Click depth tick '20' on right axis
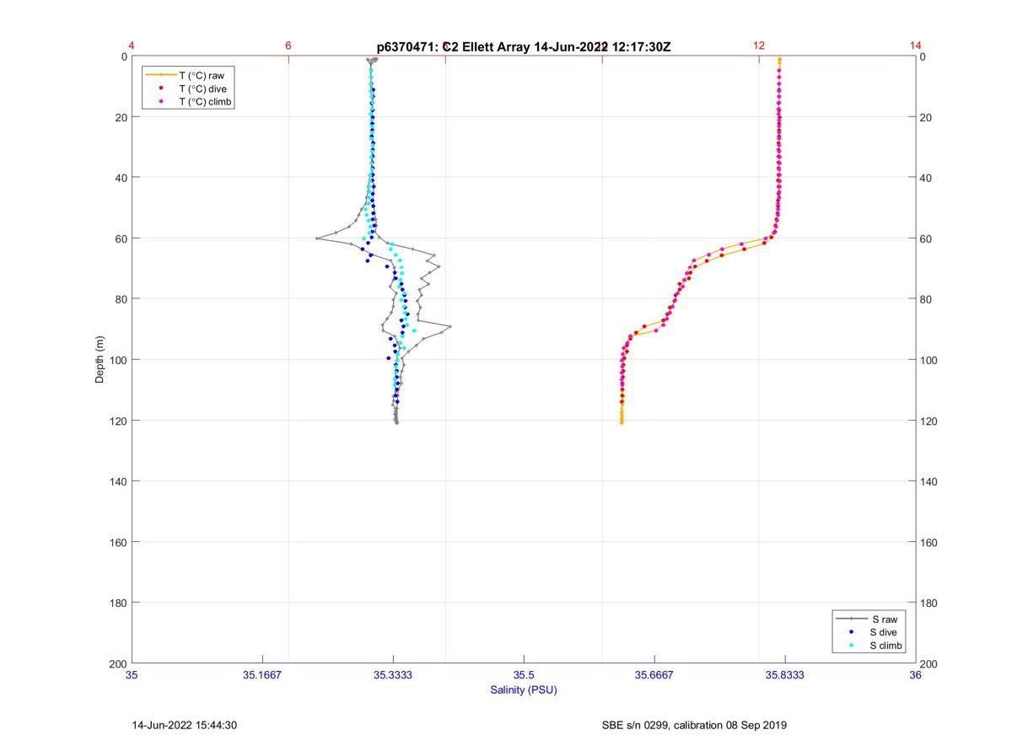The image size is (1012, 746). pyautogui.click(x=928, y=117)
